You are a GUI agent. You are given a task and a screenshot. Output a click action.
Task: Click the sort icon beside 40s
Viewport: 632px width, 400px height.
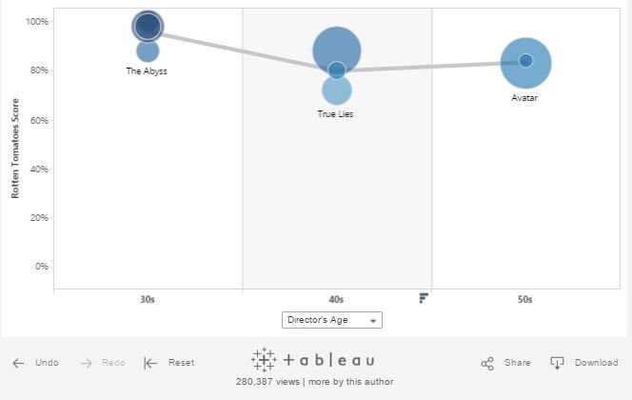point(424,298)
